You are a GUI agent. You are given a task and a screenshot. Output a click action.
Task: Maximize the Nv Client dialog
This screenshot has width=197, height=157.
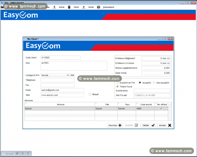[165, 39]
